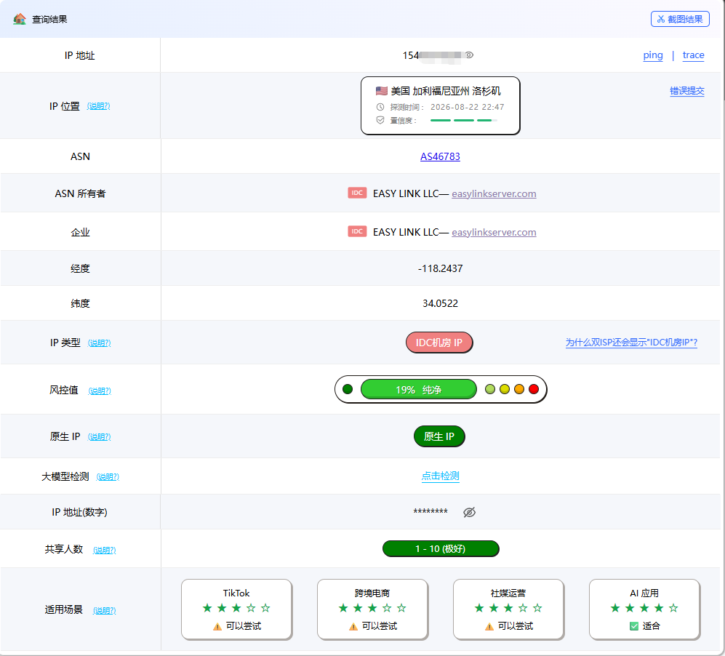Click the 错误提交 link
725x656 pixels.
tap(687, 91)
